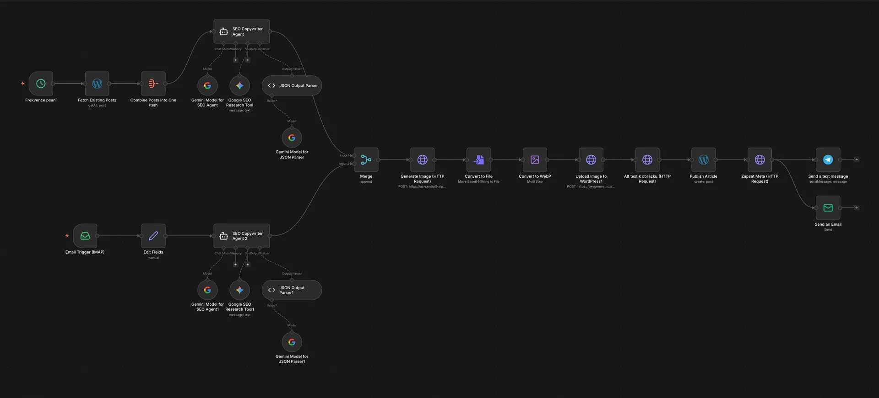Open the Generate Image HTTP Request node

pyautogui.click(x=422, y=160)
